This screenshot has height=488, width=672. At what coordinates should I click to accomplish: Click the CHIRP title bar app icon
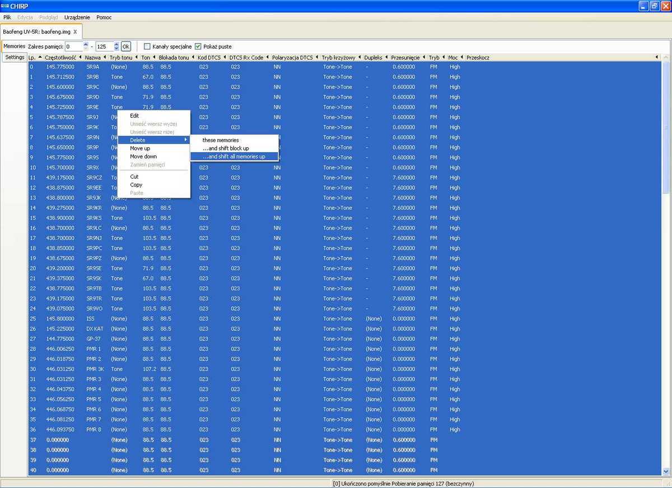point(5,6)
